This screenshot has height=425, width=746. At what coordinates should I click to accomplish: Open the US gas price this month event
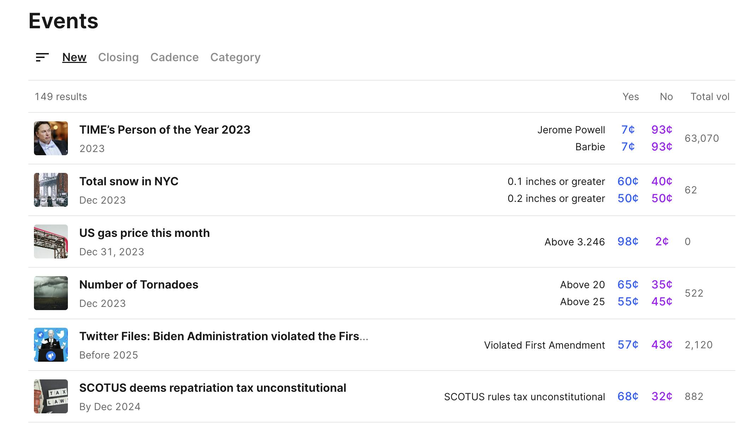coord(144,233)
